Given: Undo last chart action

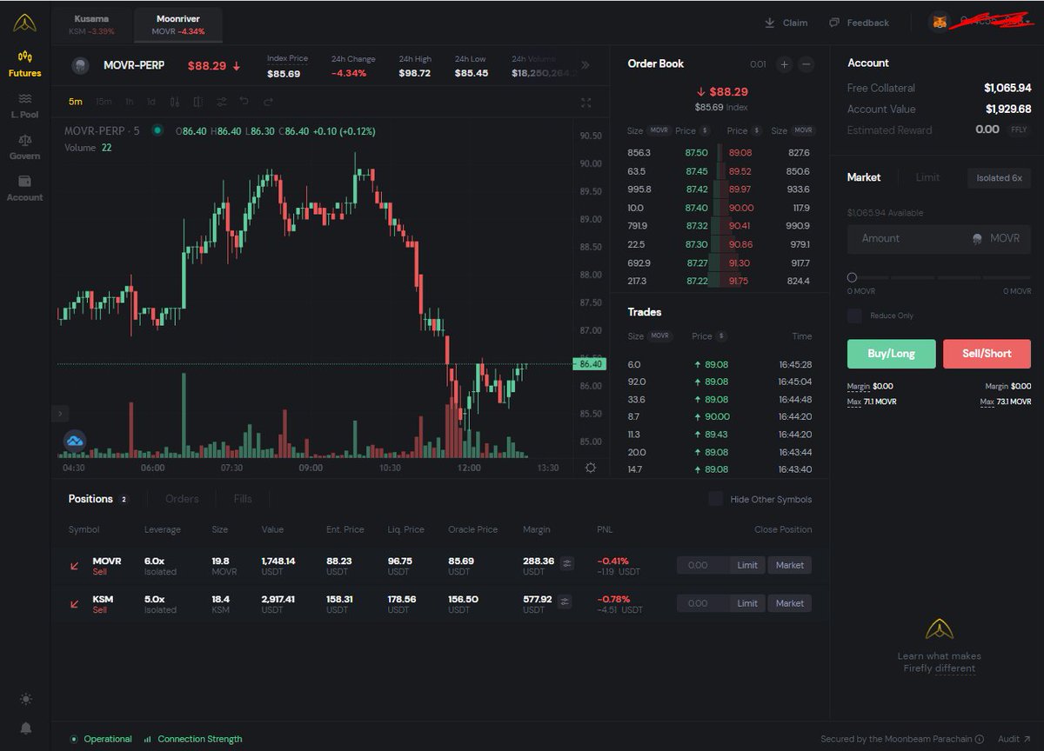Looking at the screenshot, I should [244, 102].
